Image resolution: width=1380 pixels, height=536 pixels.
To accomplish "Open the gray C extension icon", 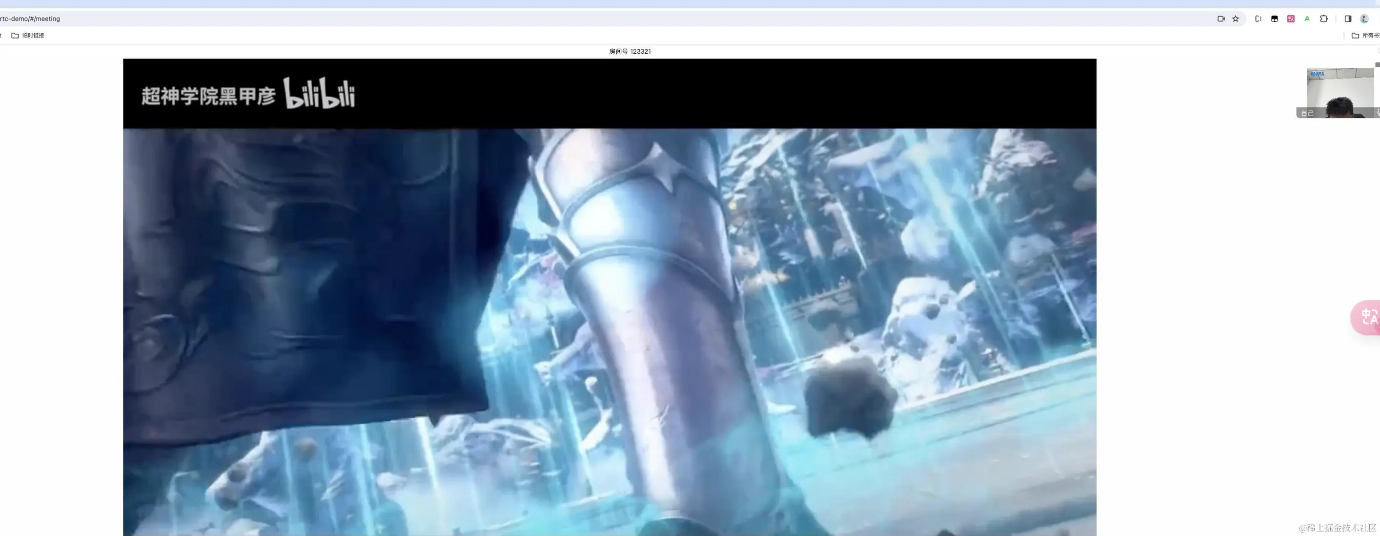I will coord(1258,19).
